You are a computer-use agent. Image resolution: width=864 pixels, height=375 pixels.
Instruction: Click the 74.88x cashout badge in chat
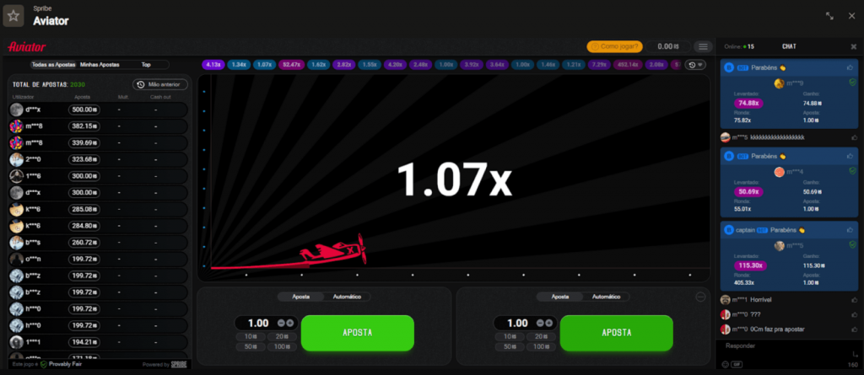pyautogui.click(x=747, y=103)
